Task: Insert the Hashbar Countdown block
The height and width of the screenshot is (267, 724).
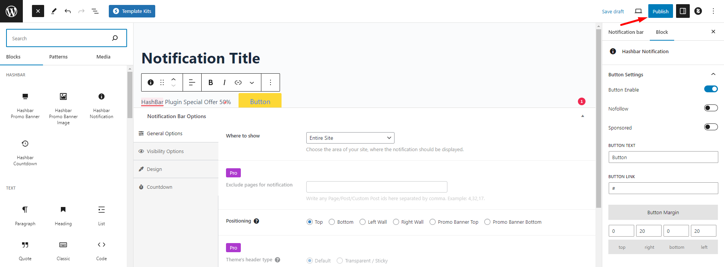Action: [25, 153]
